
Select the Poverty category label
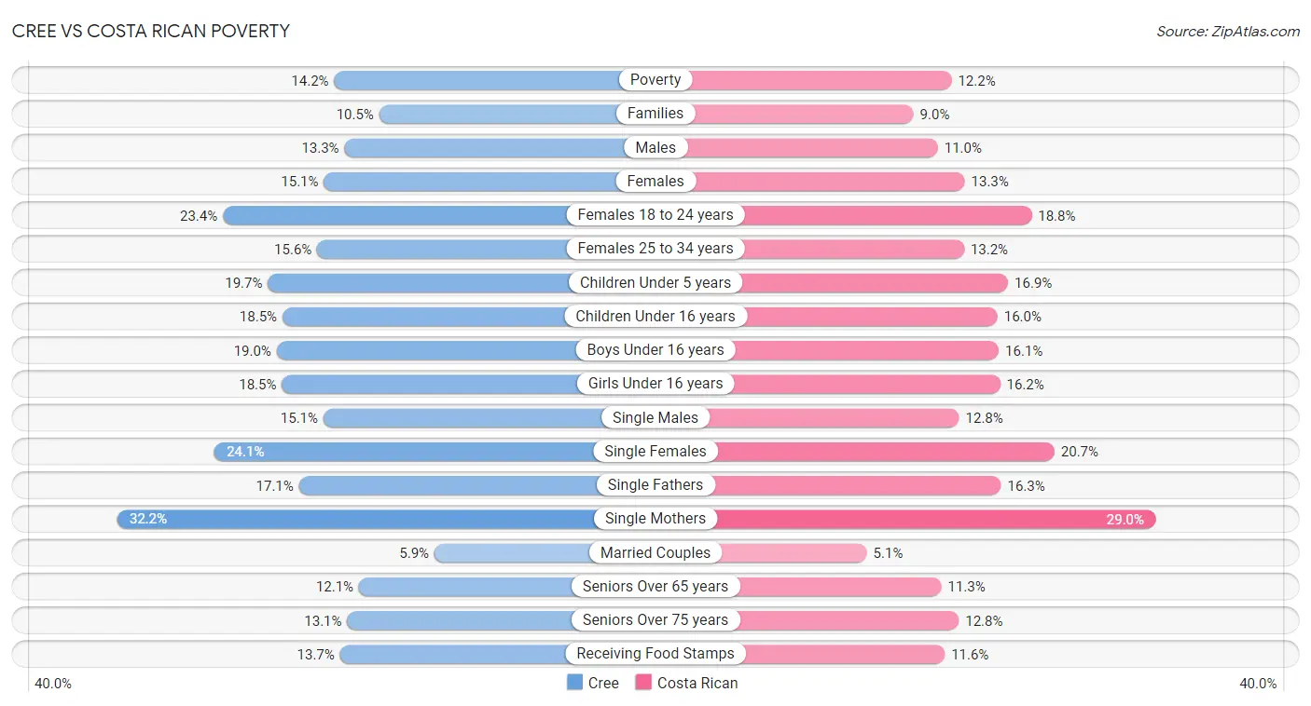pyautogui.click(x=655, y=80)
